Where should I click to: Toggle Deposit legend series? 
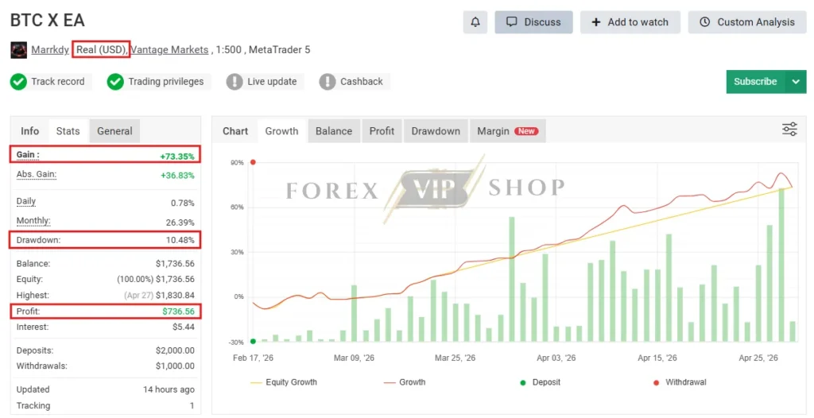541,382
